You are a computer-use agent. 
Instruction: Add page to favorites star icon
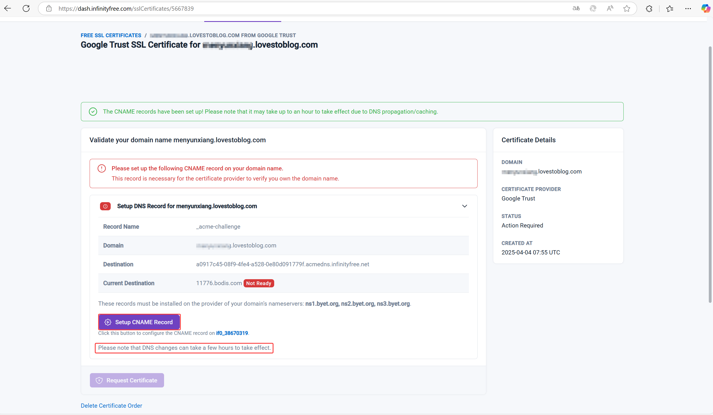(x=627, y=8)
